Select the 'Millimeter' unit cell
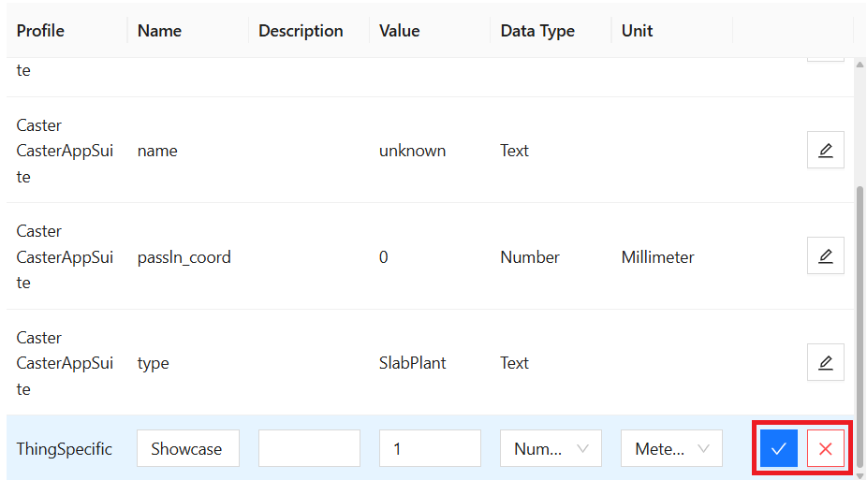Screen dimensions: 867x480 click(657, 257)
